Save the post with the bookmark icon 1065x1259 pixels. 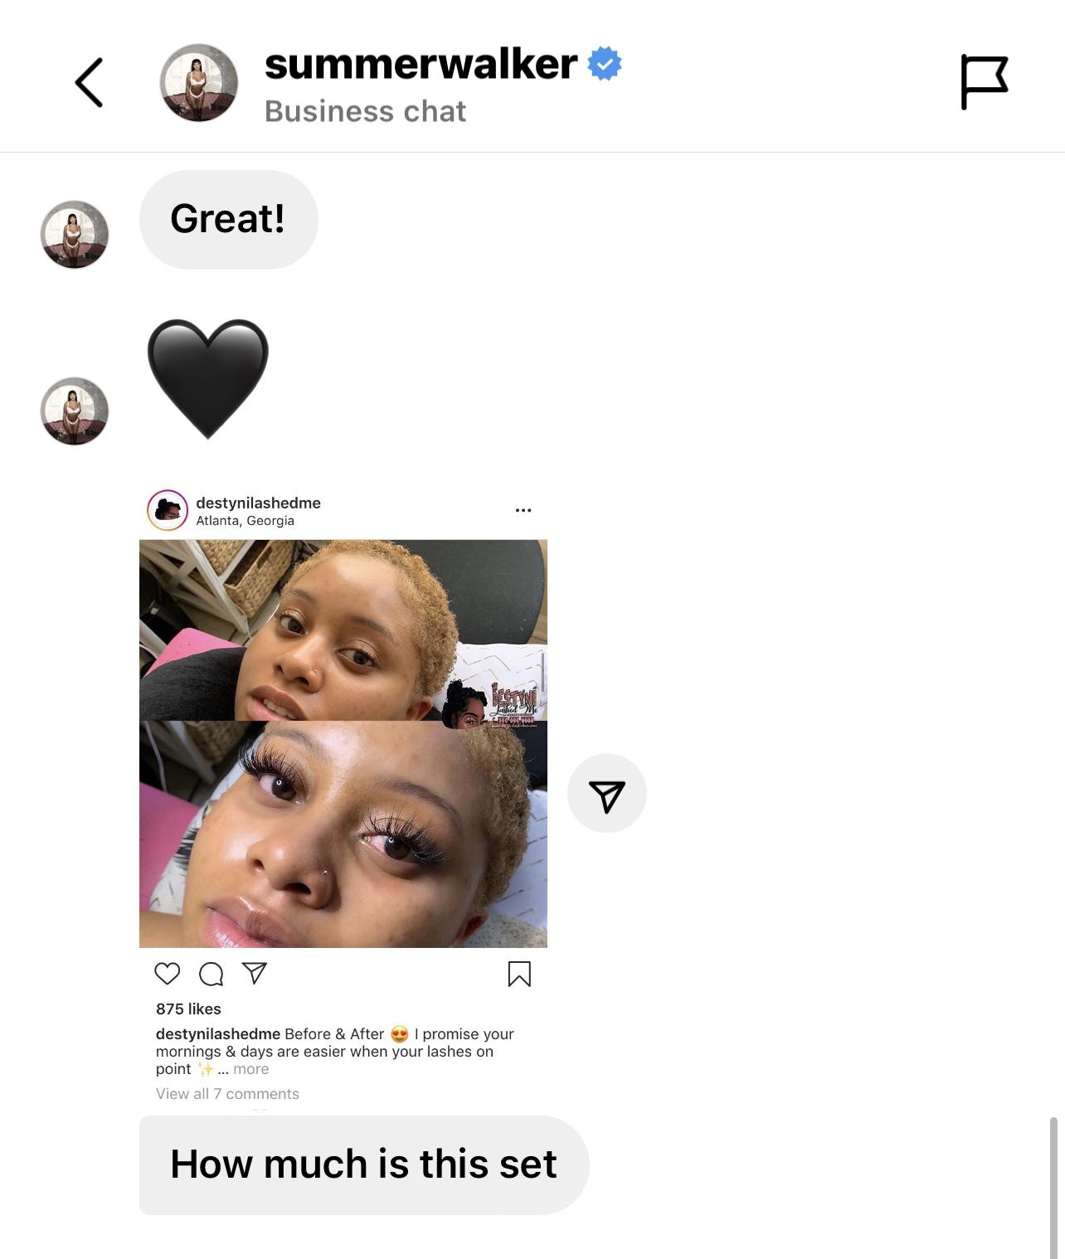point(519,974)
